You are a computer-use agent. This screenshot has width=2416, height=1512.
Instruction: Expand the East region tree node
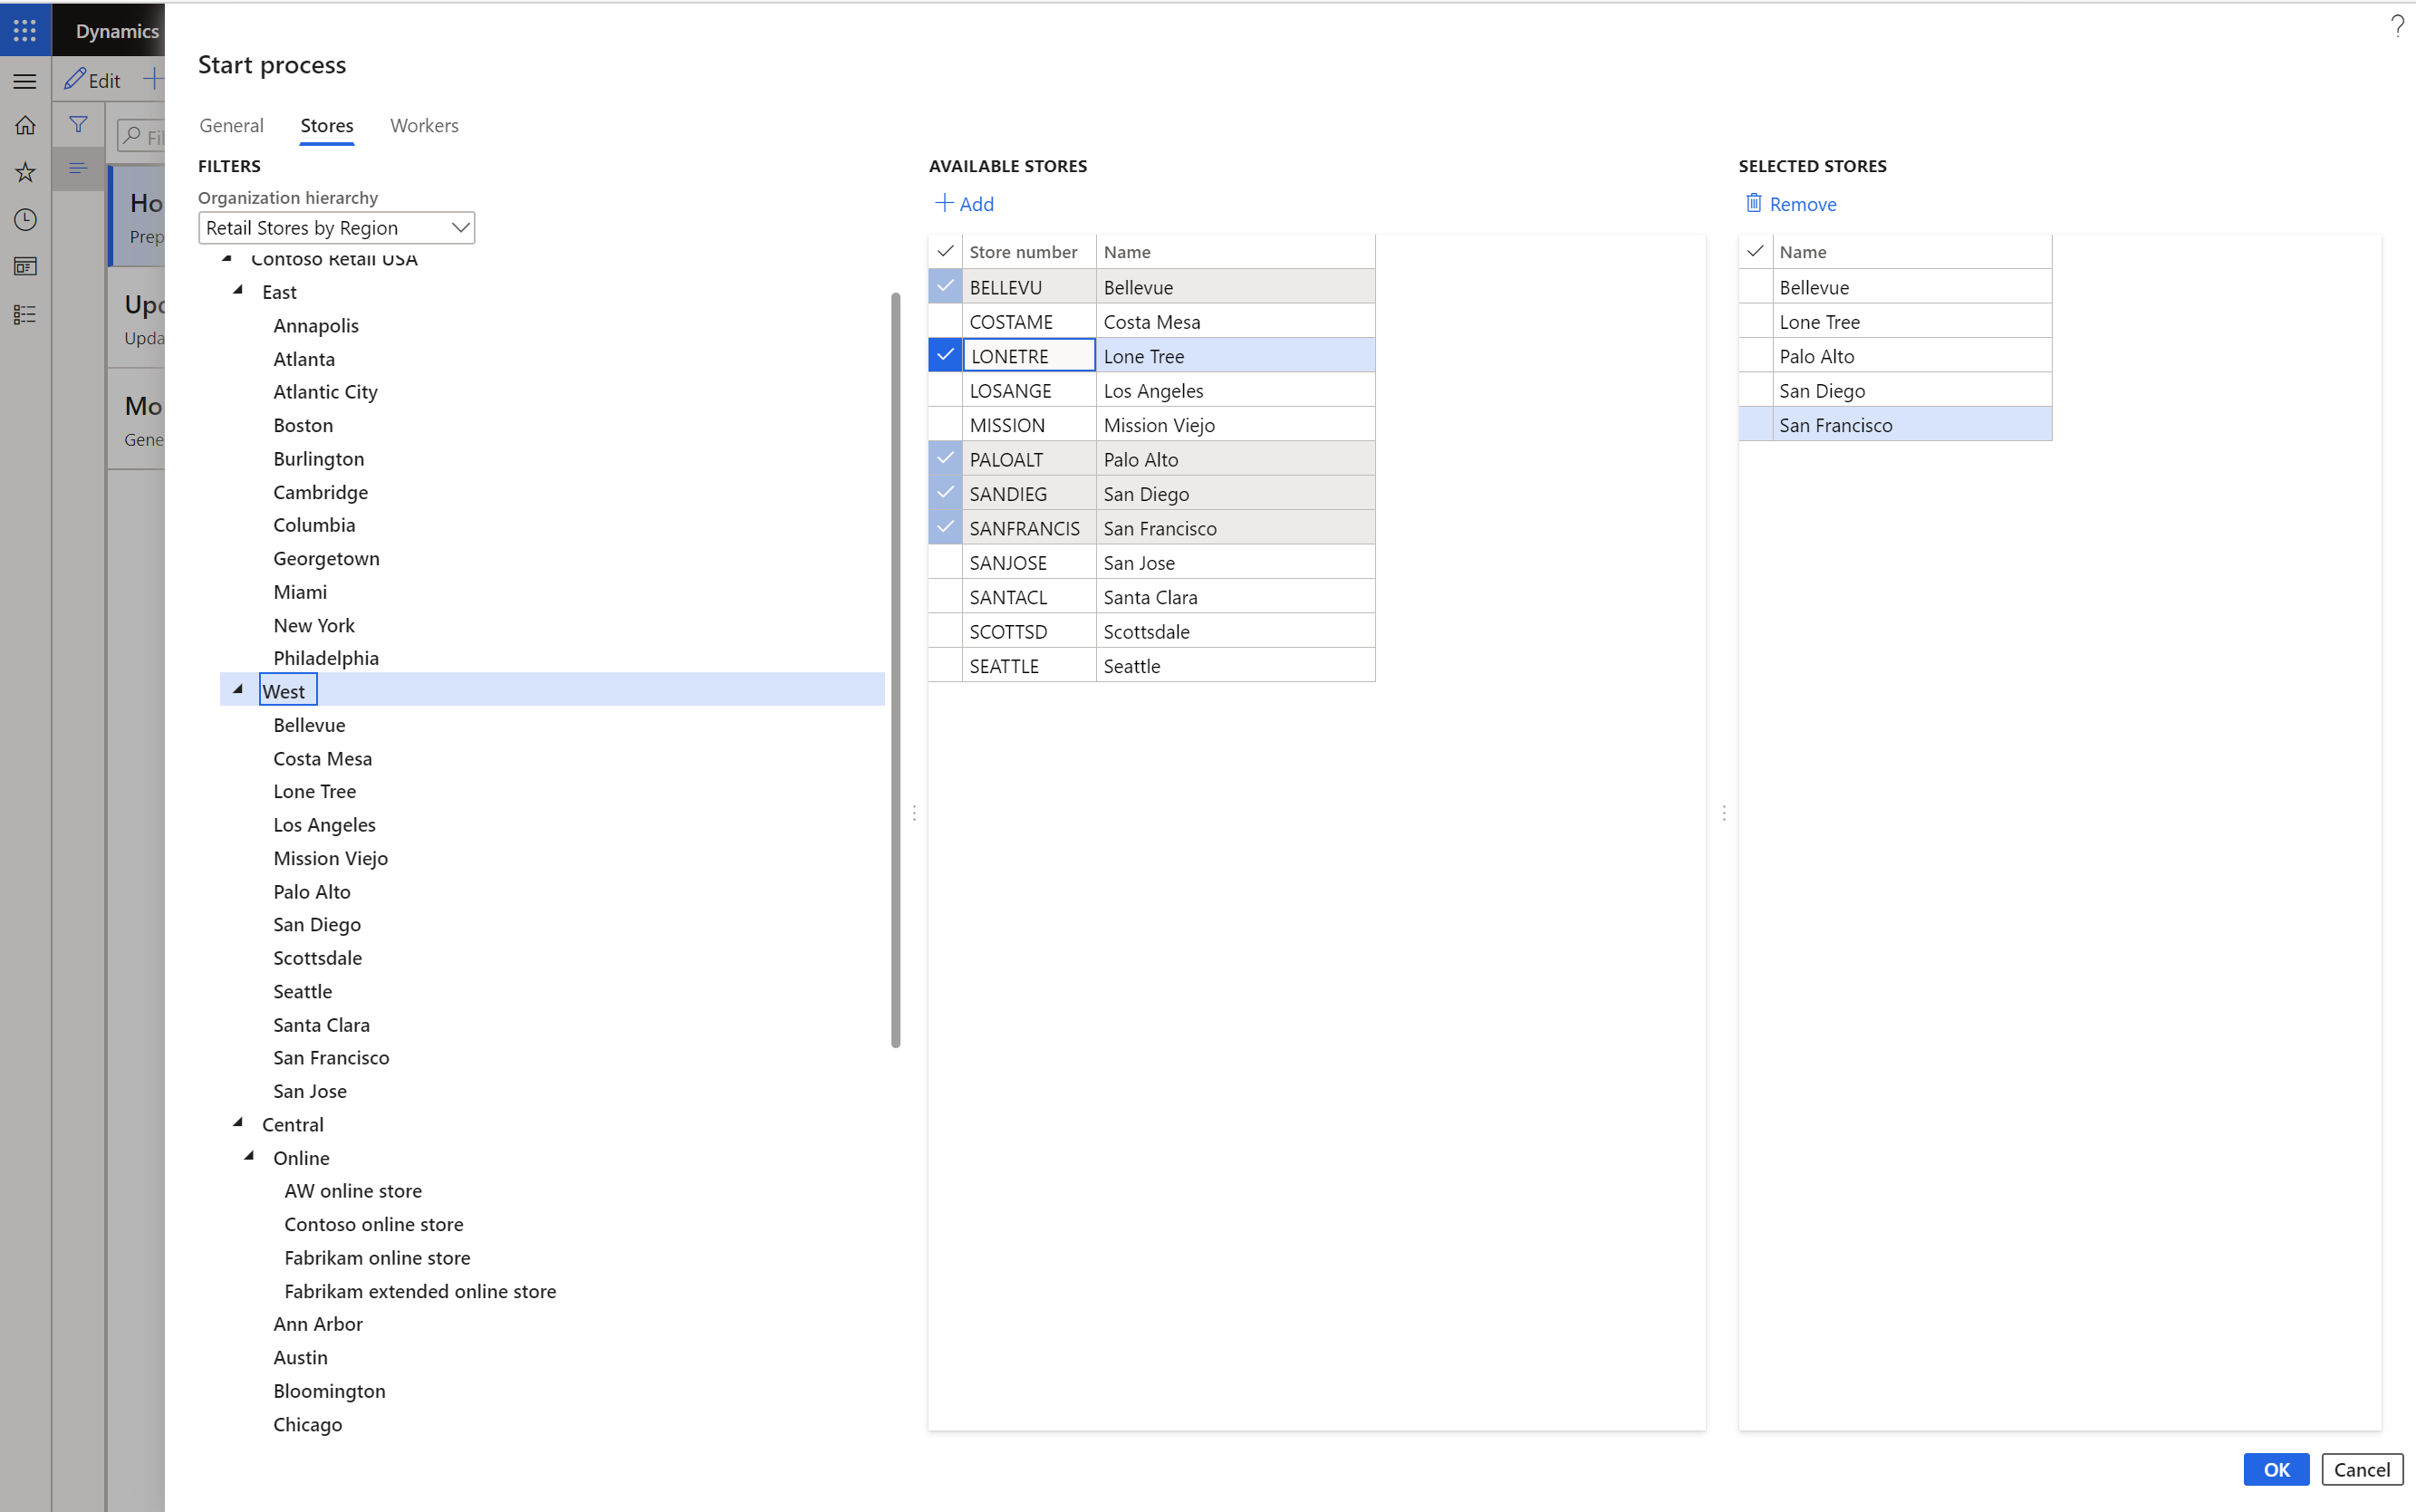pyautogui.click(x=238, y=291)
